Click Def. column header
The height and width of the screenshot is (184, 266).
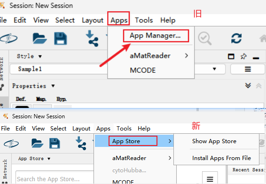21,99
